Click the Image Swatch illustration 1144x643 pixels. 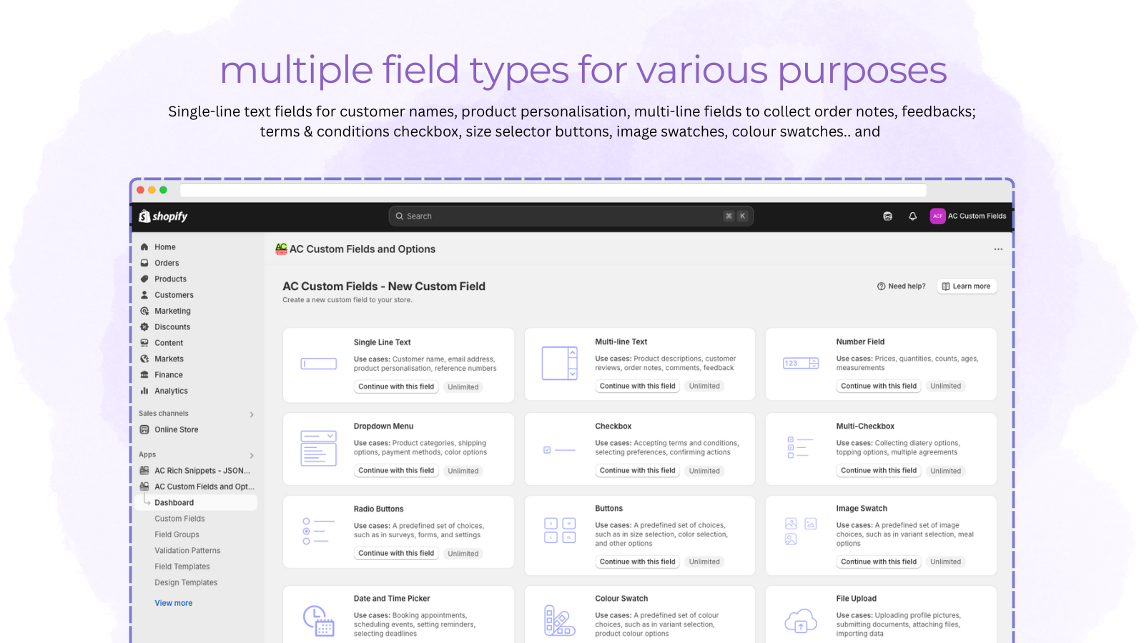(801, 532)
